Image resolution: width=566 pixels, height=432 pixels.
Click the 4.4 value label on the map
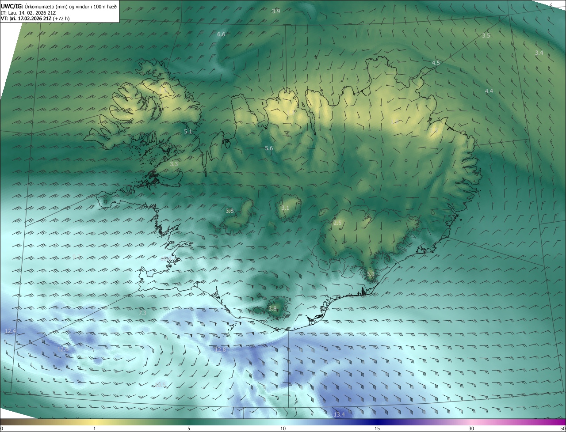pyautogui.click(x=489, y=91)
